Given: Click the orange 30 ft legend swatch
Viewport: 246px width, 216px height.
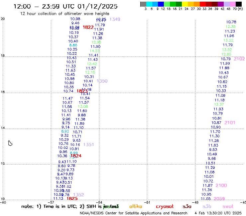Looking at the screenshot, I should 197,4.
